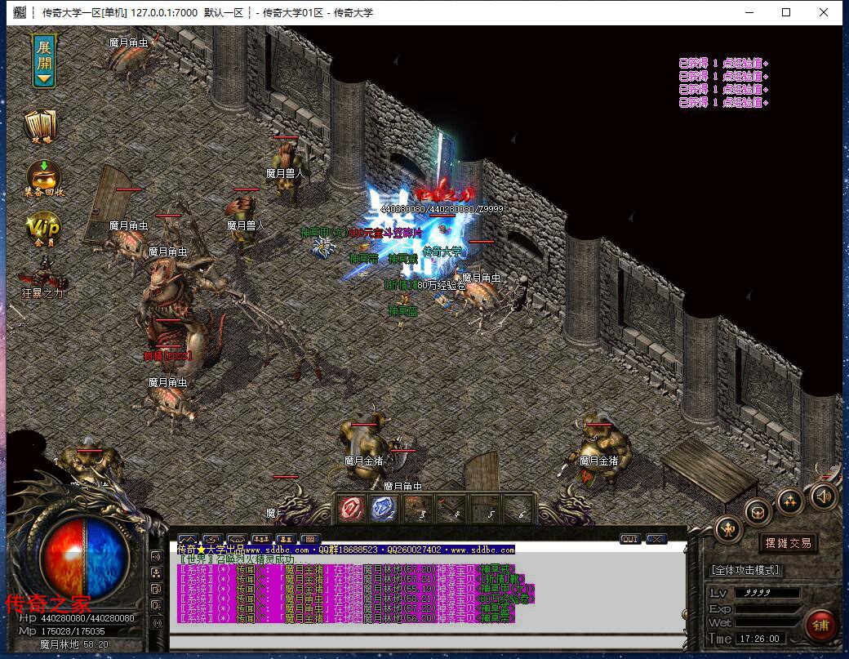Viewport: 849px width, 659px height.
Task: Select the last chat channel tab
Action: click(x=310, y=539)
